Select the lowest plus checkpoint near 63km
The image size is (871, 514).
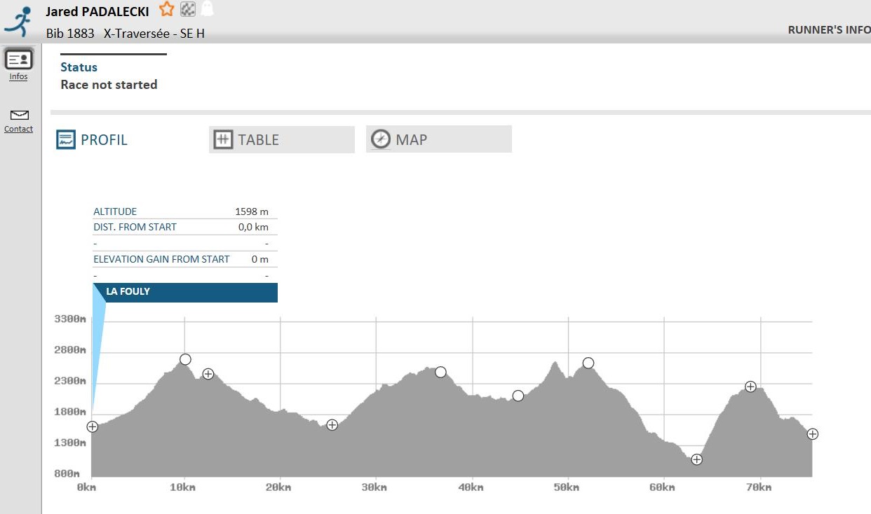pyautogui.click(x=696, y=459)
